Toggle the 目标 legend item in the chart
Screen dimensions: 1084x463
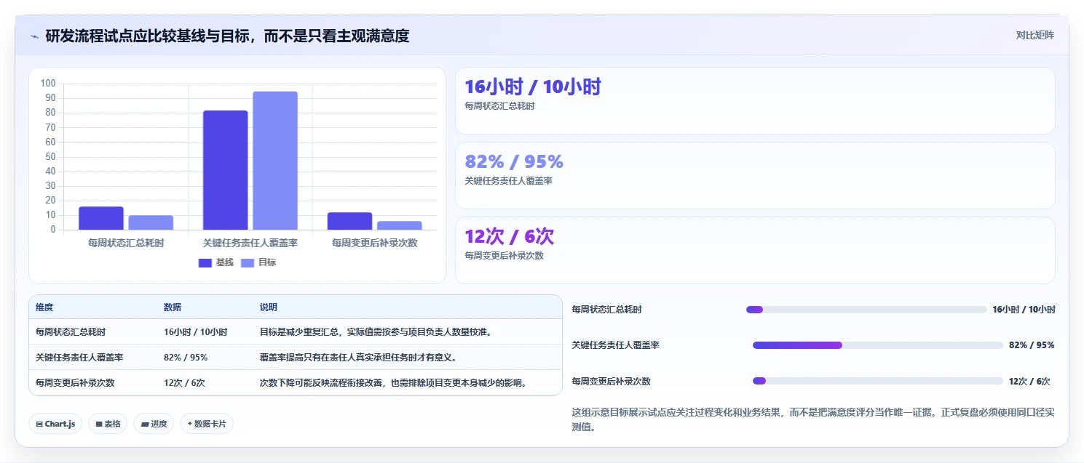click(258, 262)
